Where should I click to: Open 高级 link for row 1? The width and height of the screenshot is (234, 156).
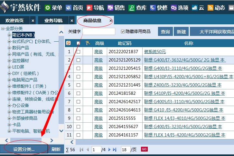98,52
